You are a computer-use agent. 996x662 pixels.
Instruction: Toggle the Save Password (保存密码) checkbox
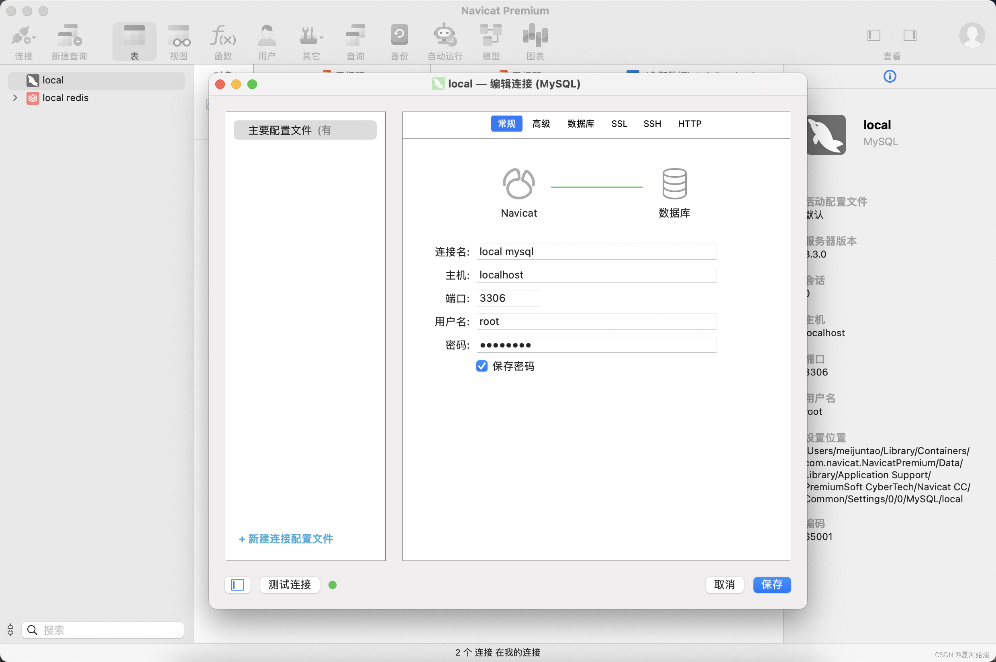click(x=482, y=366)
